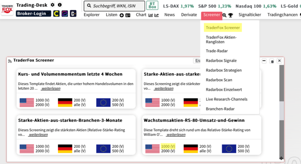The image size is (301, 164).
Task: Click the move handle at panel corner
Action: tap(281, 158)
